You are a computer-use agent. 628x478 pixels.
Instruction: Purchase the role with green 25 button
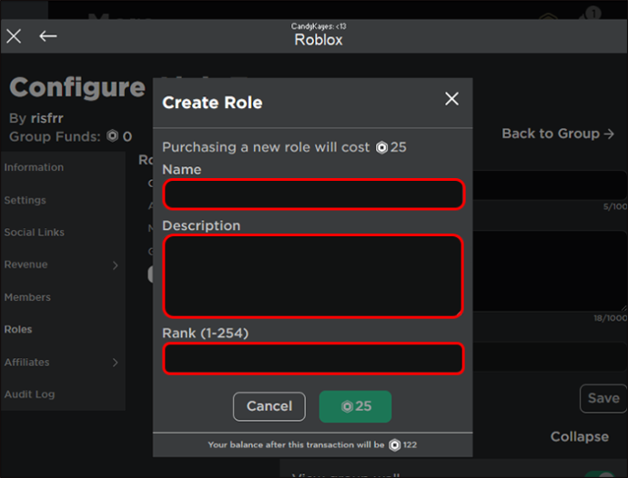click(x=355, y=406)
